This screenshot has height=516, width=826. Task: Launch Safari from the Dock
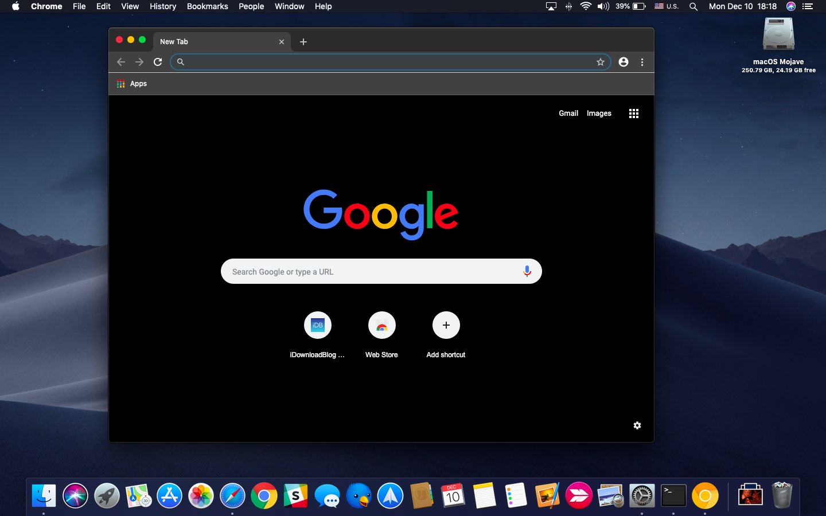(x=232, y=496)
